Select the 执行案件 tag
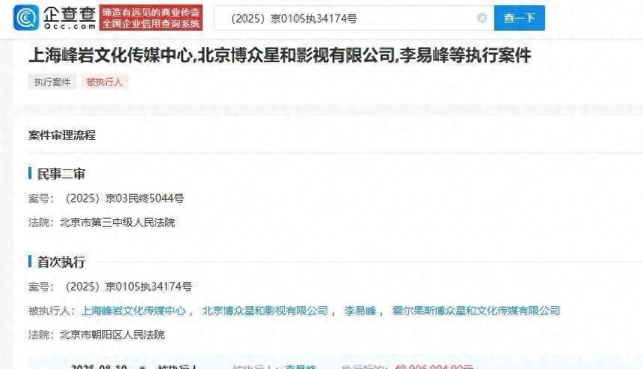643x369 pixels. 52,82
